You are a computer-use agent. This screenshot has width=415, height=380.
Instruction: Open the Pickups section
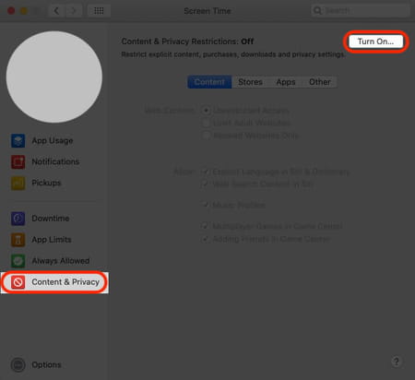pyautogui.click(x=46, y=183)
